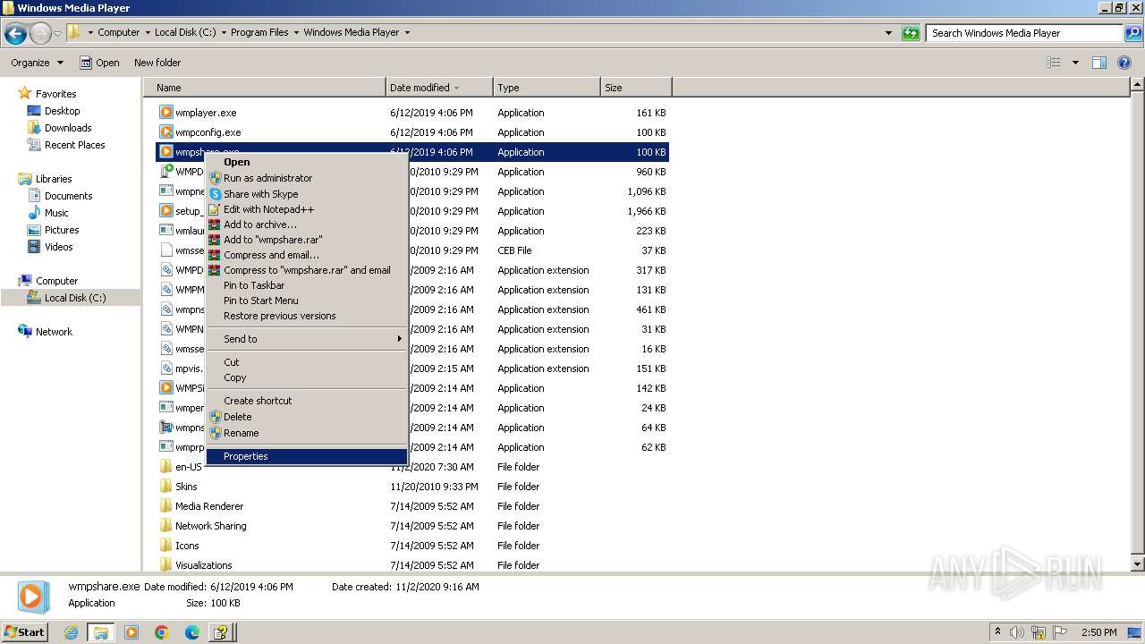Click the Chrome taskbar icon
Image resolution: width=1145 pixels, height=644 pixels.
[x=162, y=632]
